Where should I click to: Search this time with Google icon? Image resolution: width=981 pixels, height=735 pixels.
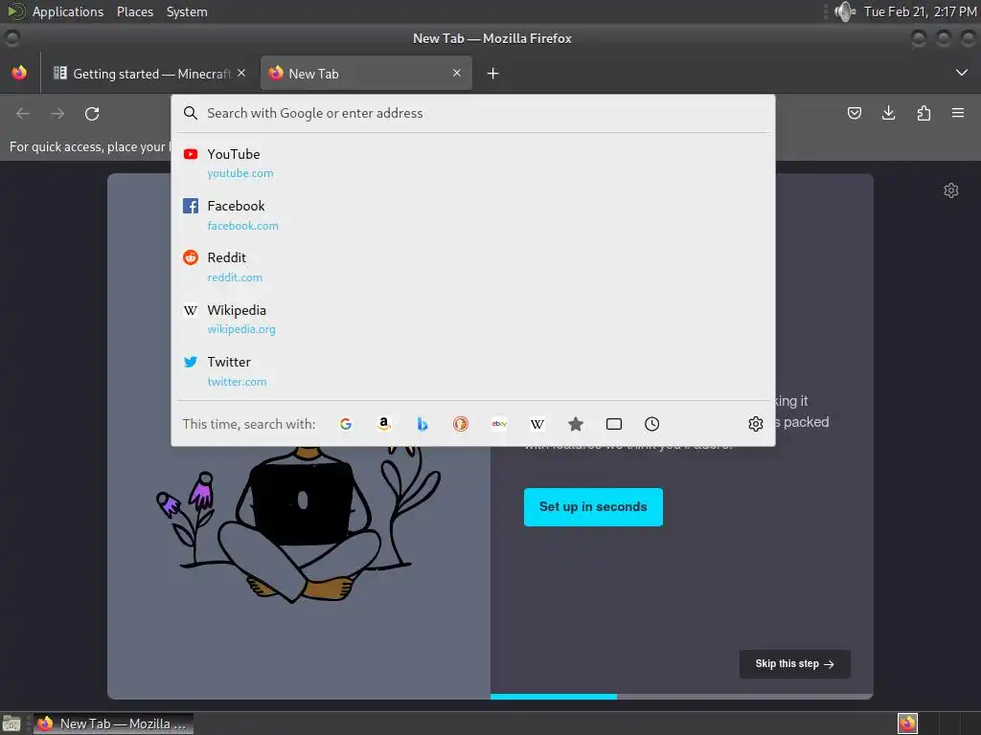tap(345, 424)
